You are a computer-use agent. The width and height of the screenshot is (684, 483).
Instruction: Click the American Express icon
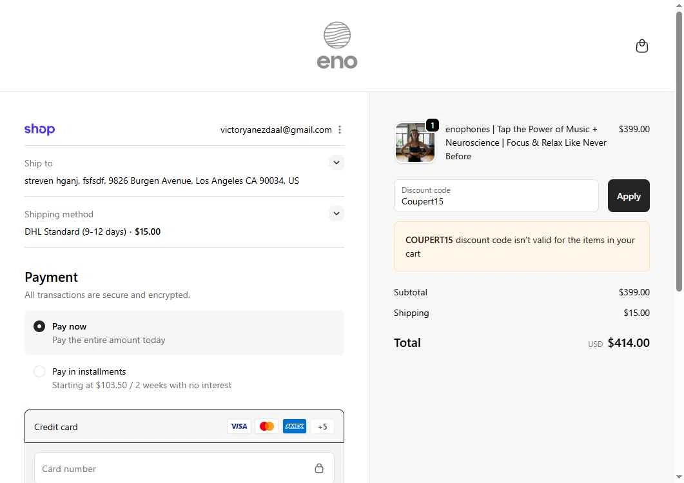[295, 426]
